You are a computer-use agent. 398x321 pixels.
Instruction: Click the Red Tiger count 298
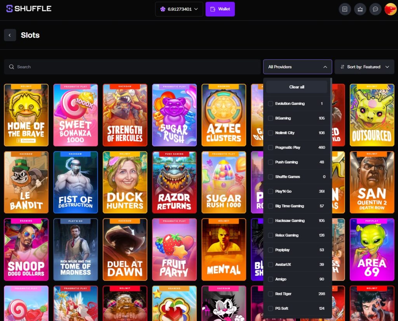(321, 294)
